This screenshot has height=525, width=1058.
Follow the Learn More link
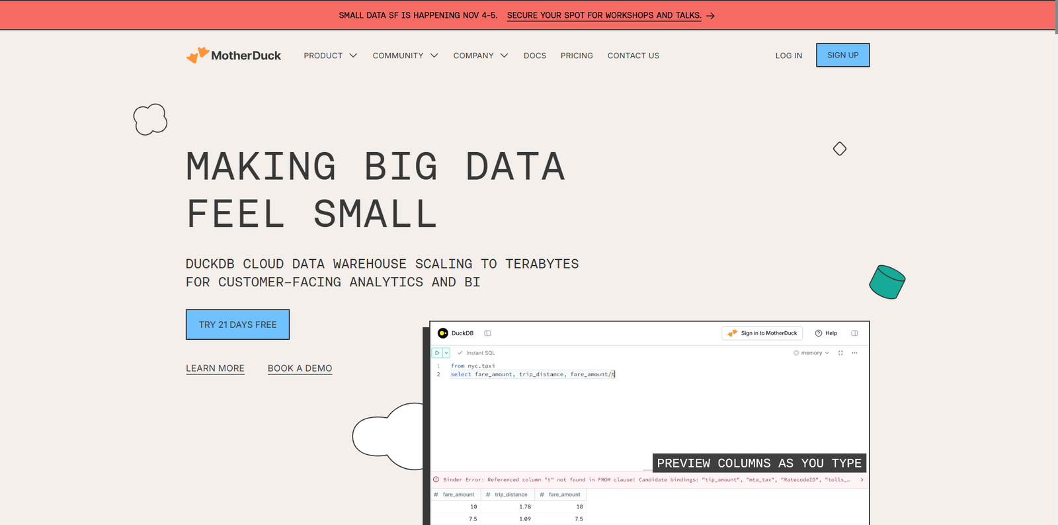coord(215,368)
